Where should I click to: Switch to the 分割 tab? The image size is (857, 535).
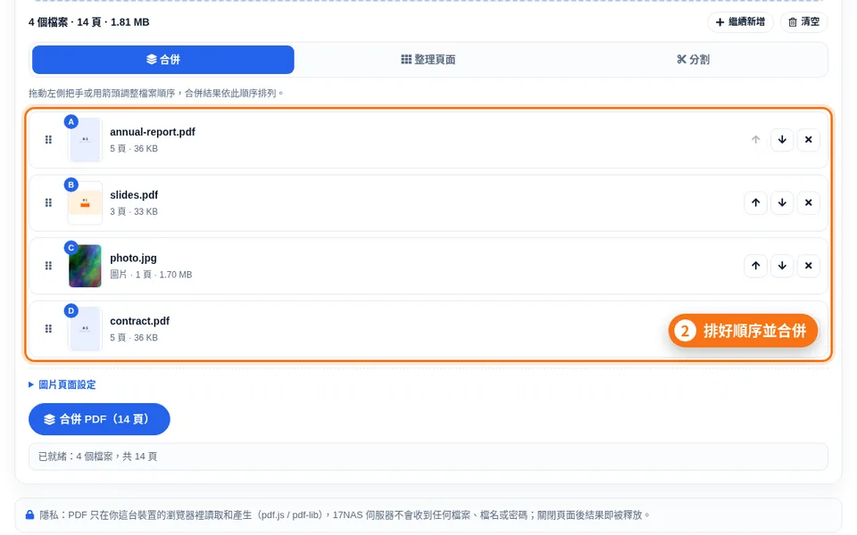point(693,60)
